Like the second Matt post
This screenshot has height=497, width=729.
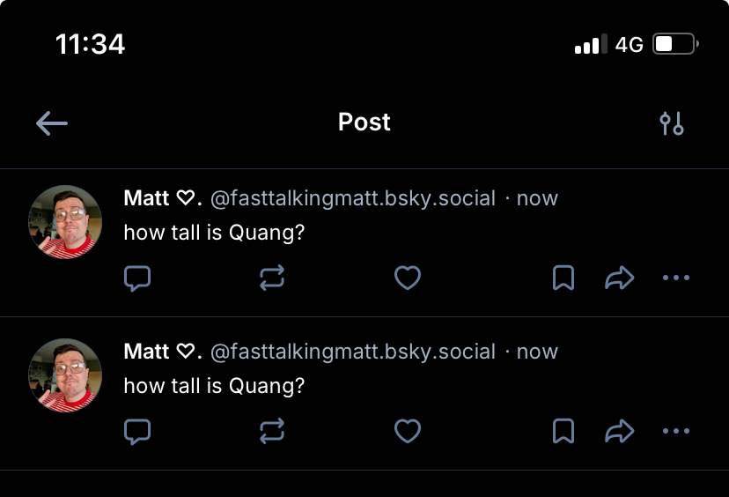point(407,432)
